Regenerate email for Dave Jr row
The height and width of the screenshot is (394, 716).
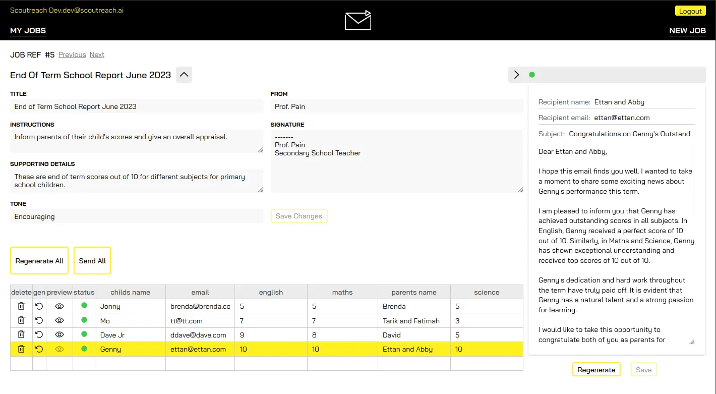(39, 335)
